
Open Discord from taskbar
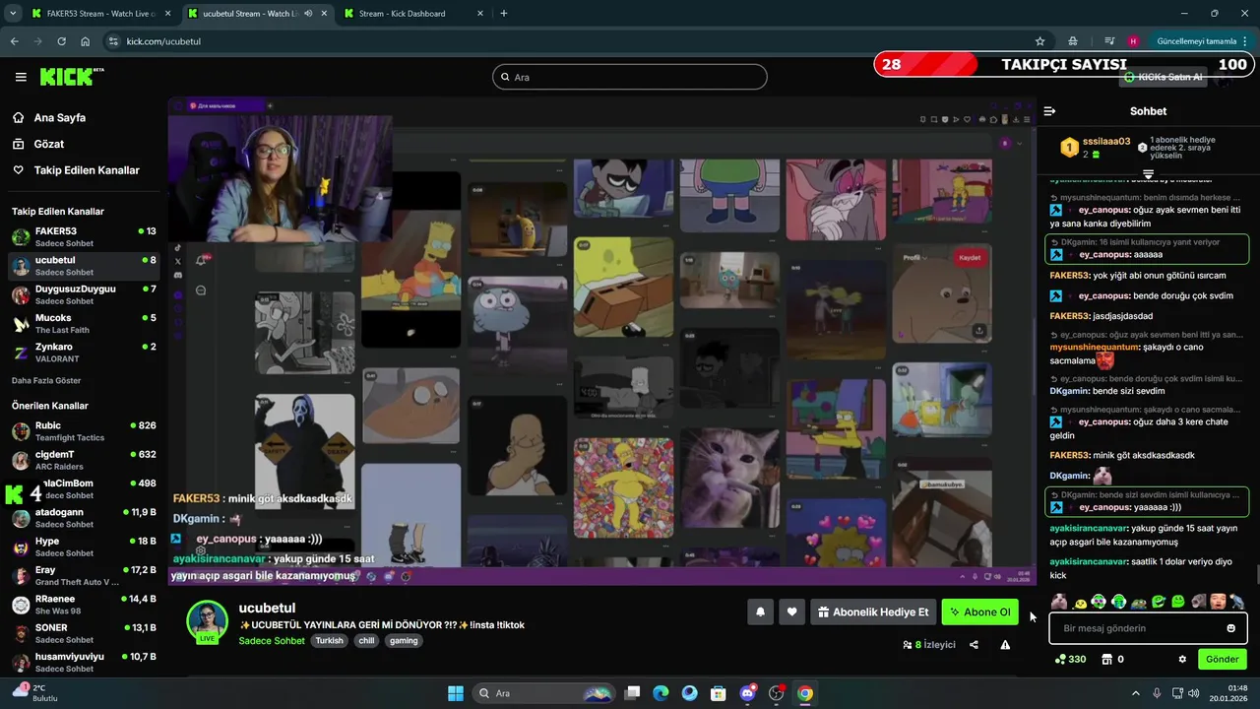click(747, 693)
